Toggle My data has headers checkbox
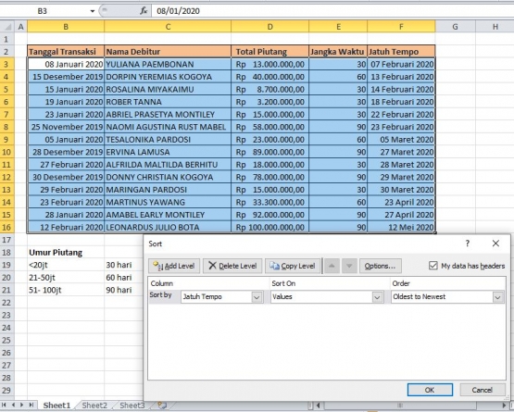514x412 pixels. [x=433, y=266]
